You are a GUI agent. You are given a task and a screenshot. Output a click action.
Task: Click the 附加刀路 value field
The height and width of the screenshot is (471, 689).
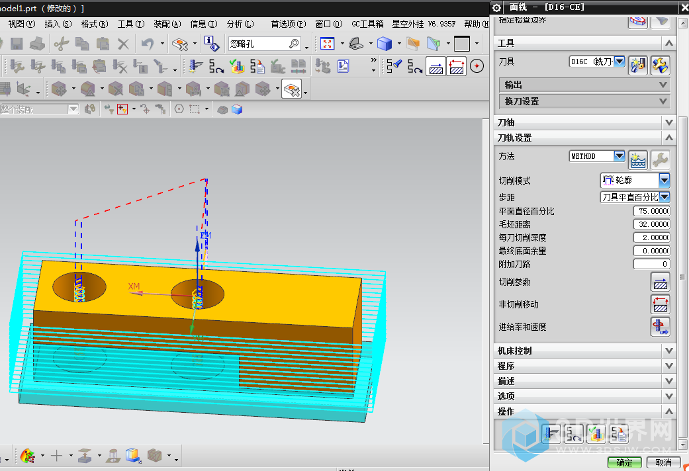click(652, 264)
